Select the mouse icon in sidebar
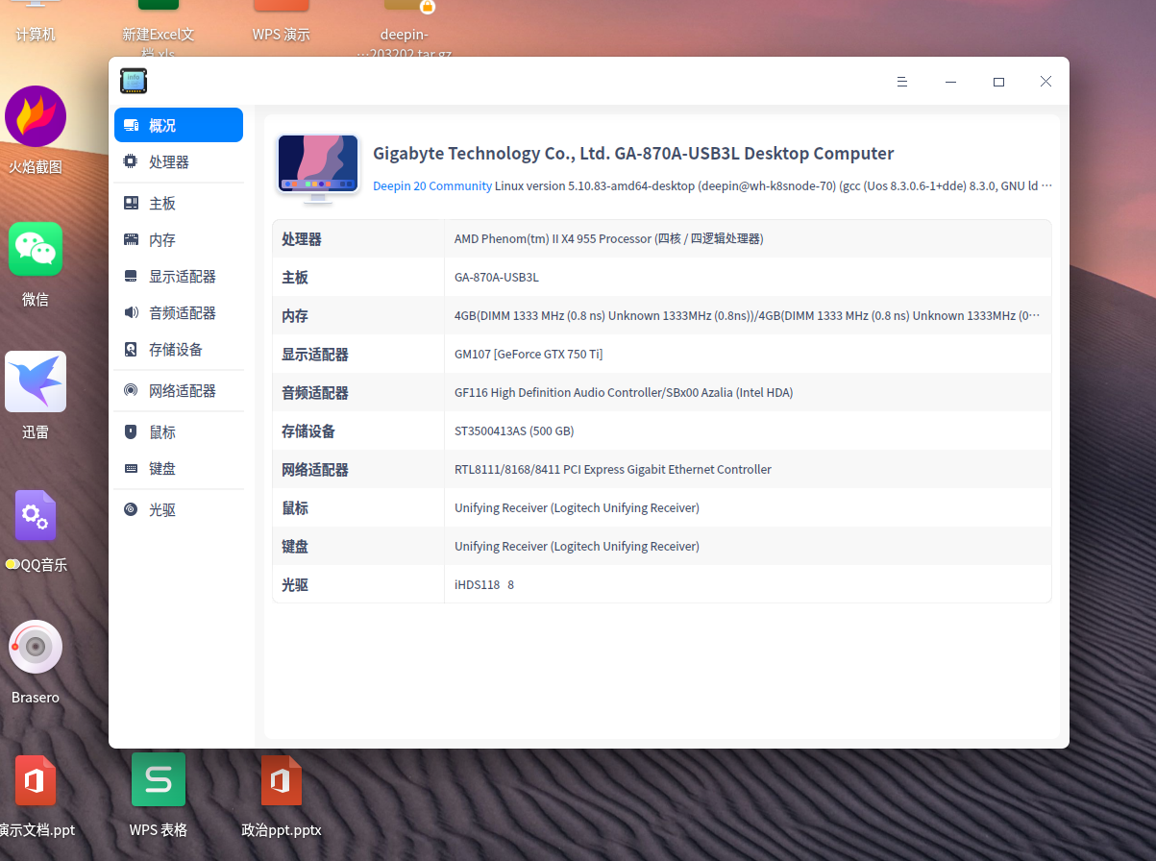The image size is (1156, 861). coord(131,432)
